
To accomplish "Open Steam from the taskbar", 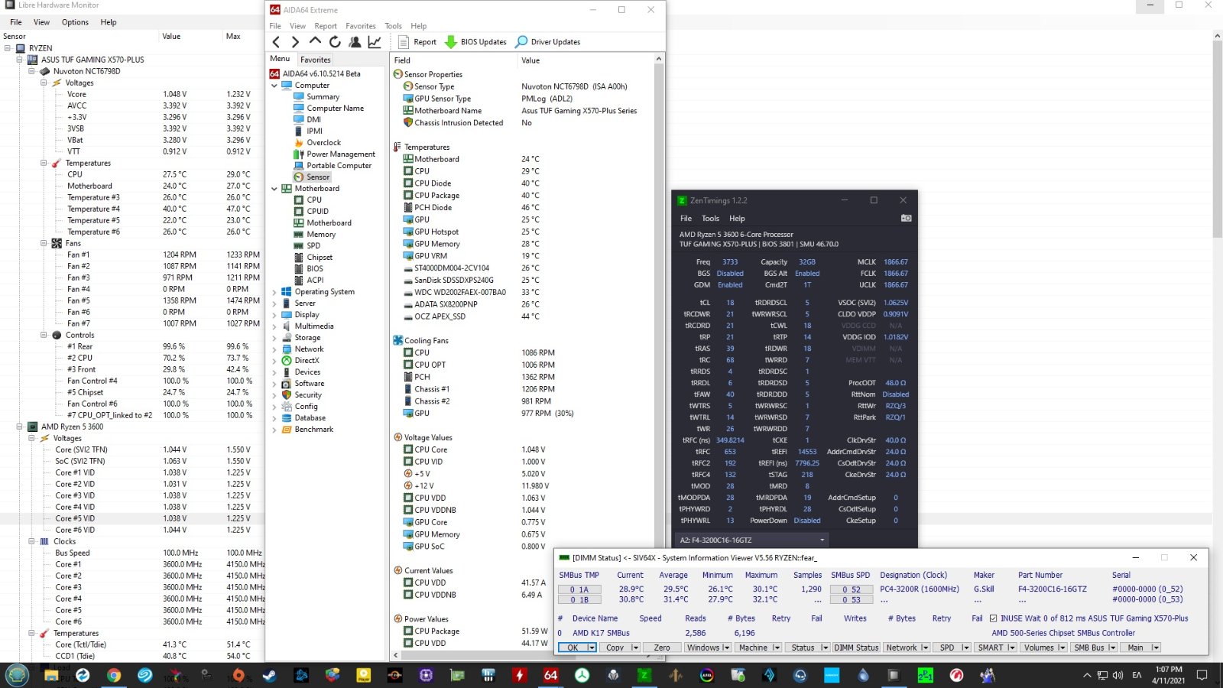I will point(270,675).
